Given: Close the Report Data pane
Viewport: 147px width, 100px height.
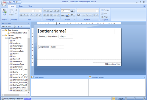Looking at the screenshot, I should (x=29, y=23).
